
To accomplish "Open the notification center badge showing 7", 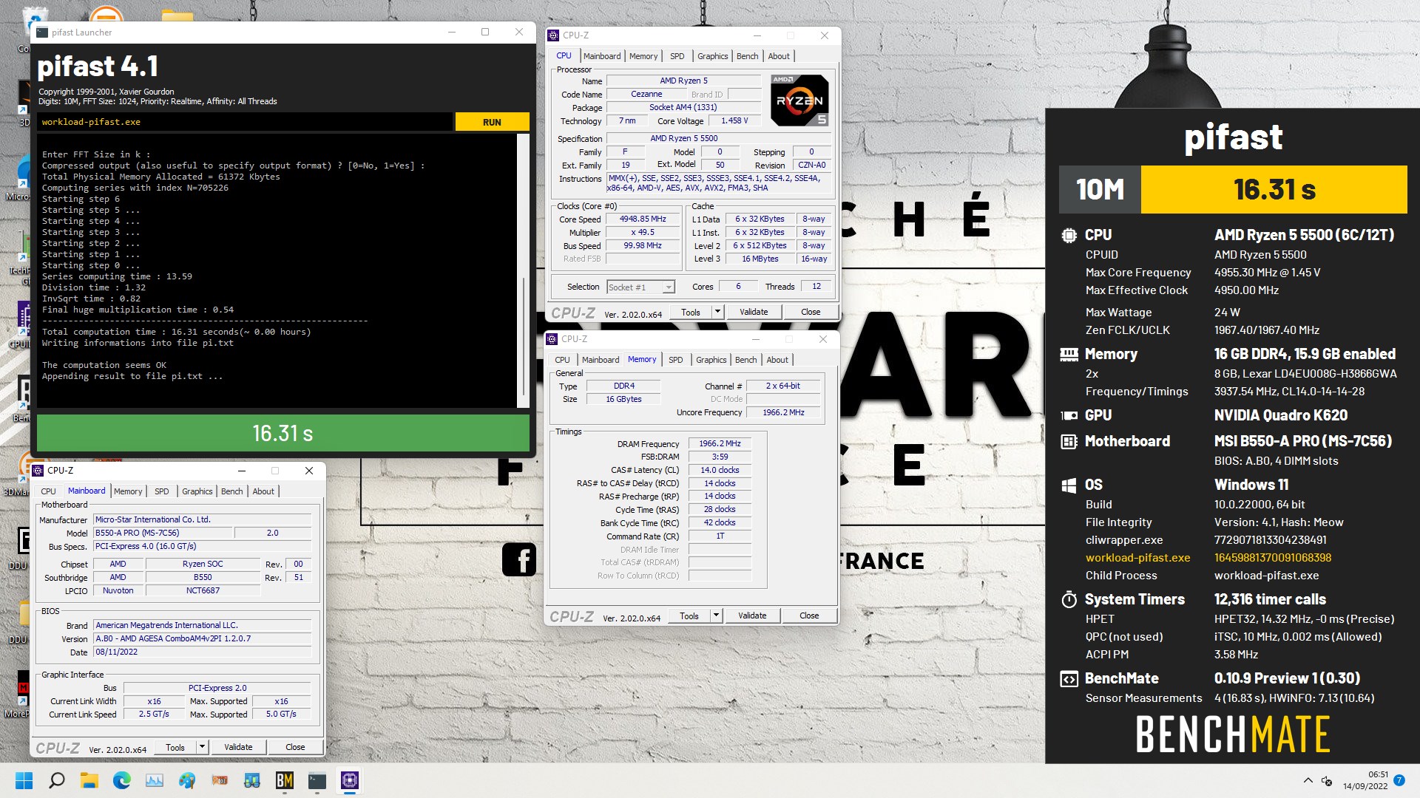I will pyautogui.click(x=1399, y=780).
